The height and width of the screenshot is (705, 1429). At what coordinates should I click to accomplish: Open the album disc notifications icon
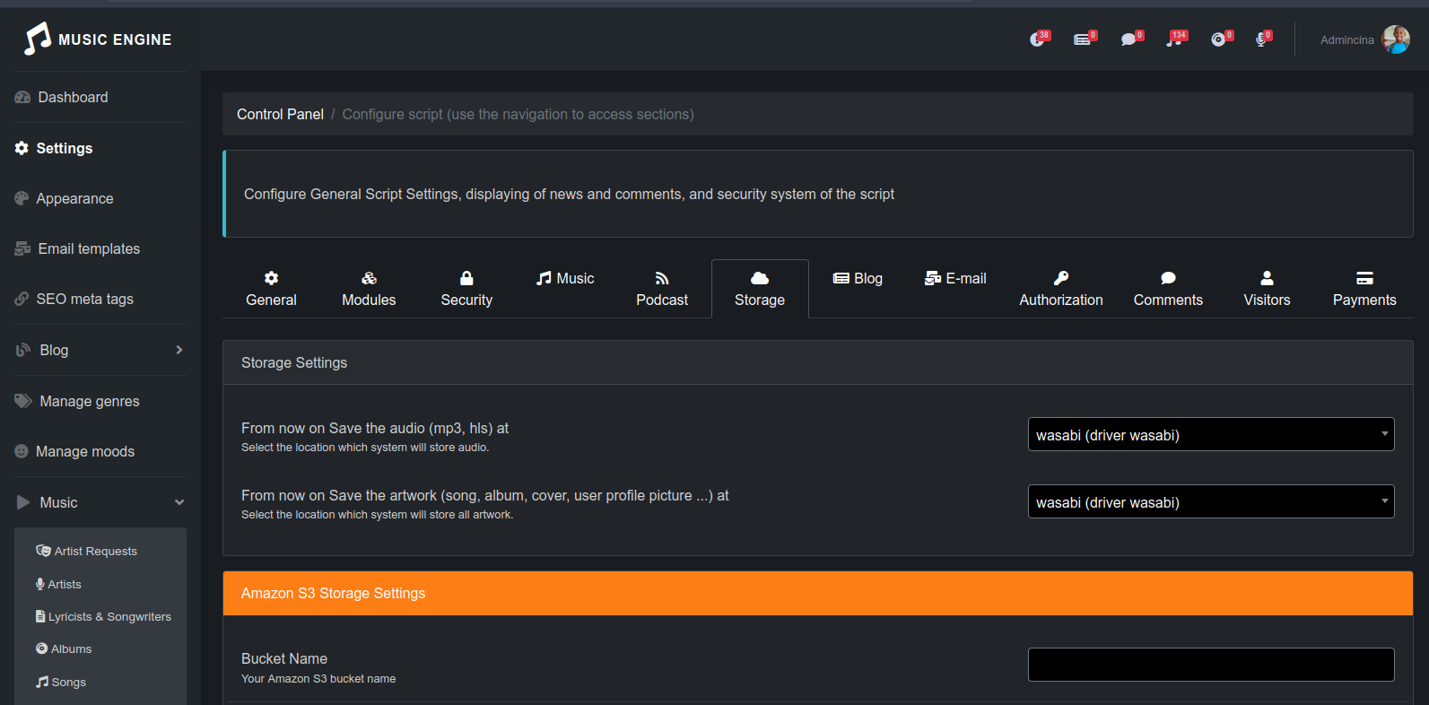1219,39
